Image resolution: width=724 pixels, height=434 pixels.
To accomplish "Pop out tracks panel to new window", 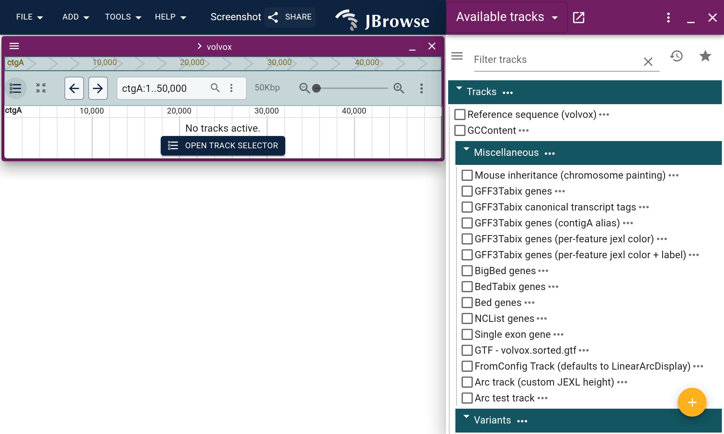I will pos(578,17).
